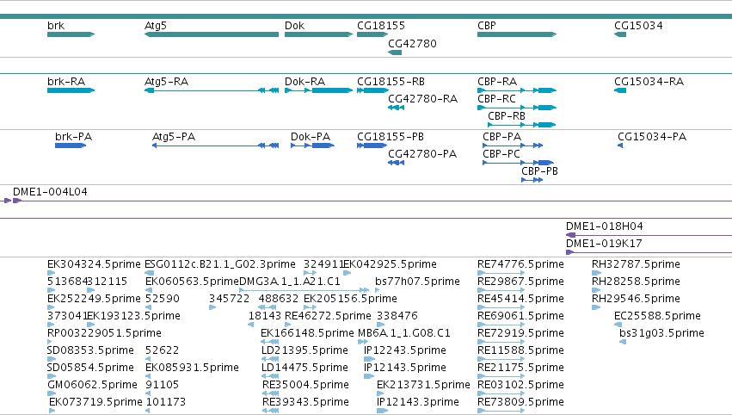
Task: Click the RE69061.5prime EST label
Action: (520, 316)
